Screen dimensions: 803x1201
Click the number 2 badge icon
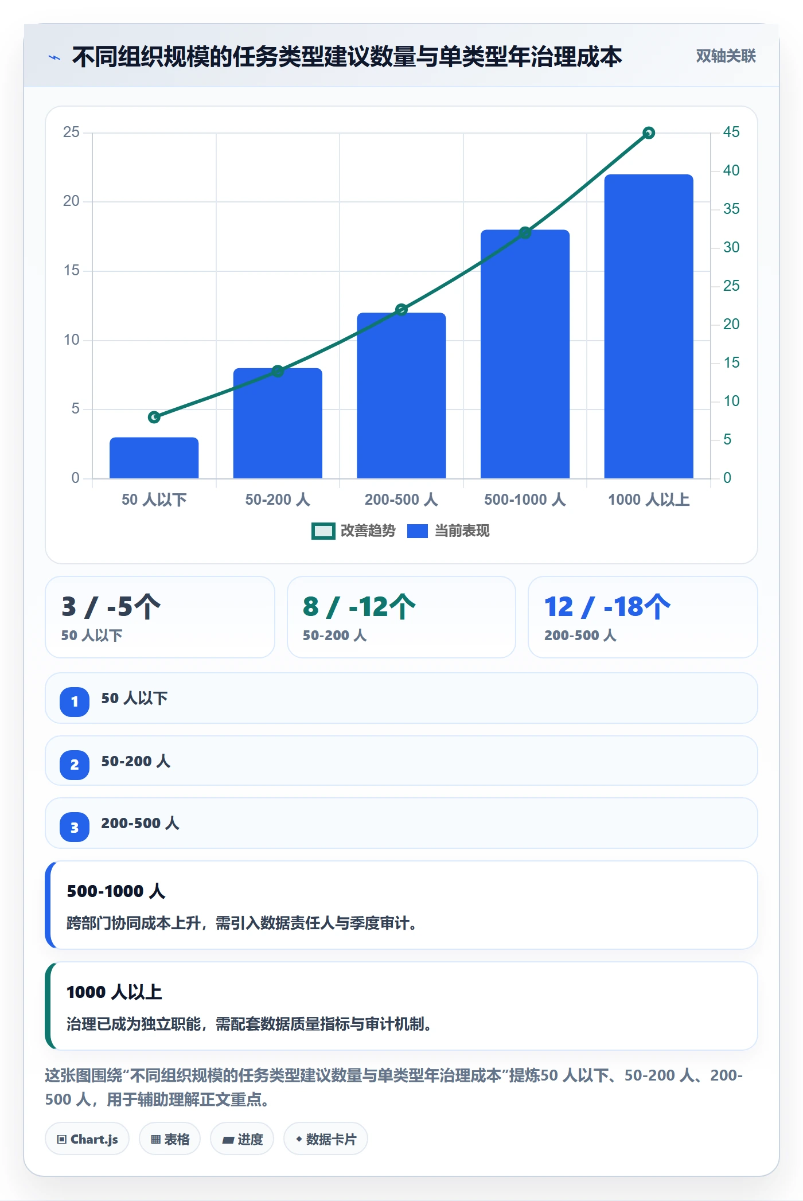click(x=75, y=765)
